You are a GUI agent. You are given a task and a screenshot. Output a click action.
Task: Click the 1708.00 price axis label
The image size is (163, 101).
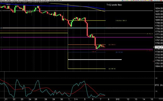pos(159,60)
